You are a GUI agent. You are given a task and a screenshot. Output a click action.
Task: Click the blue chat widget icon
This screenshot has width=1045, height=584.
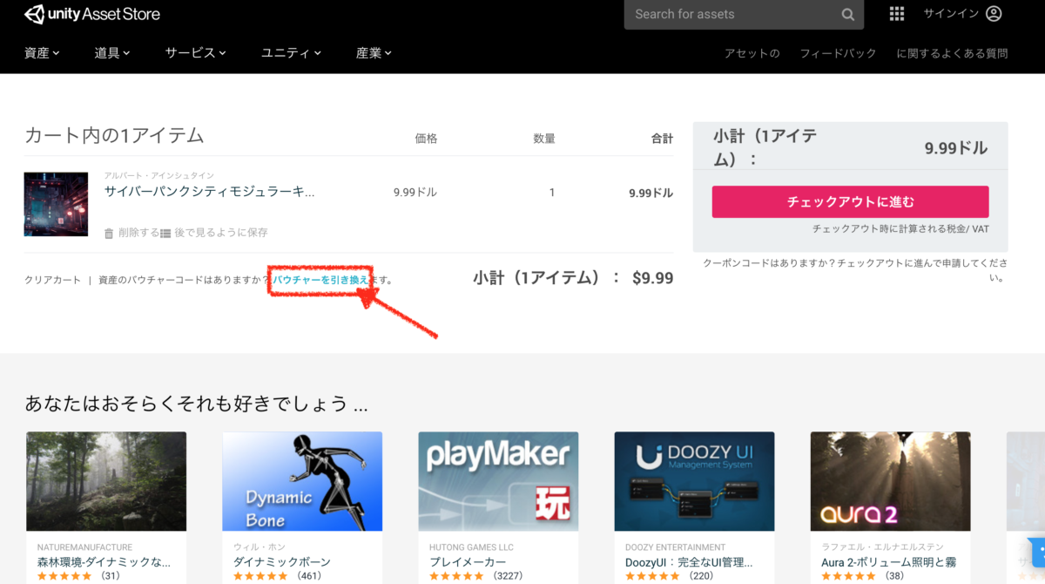1040,553
